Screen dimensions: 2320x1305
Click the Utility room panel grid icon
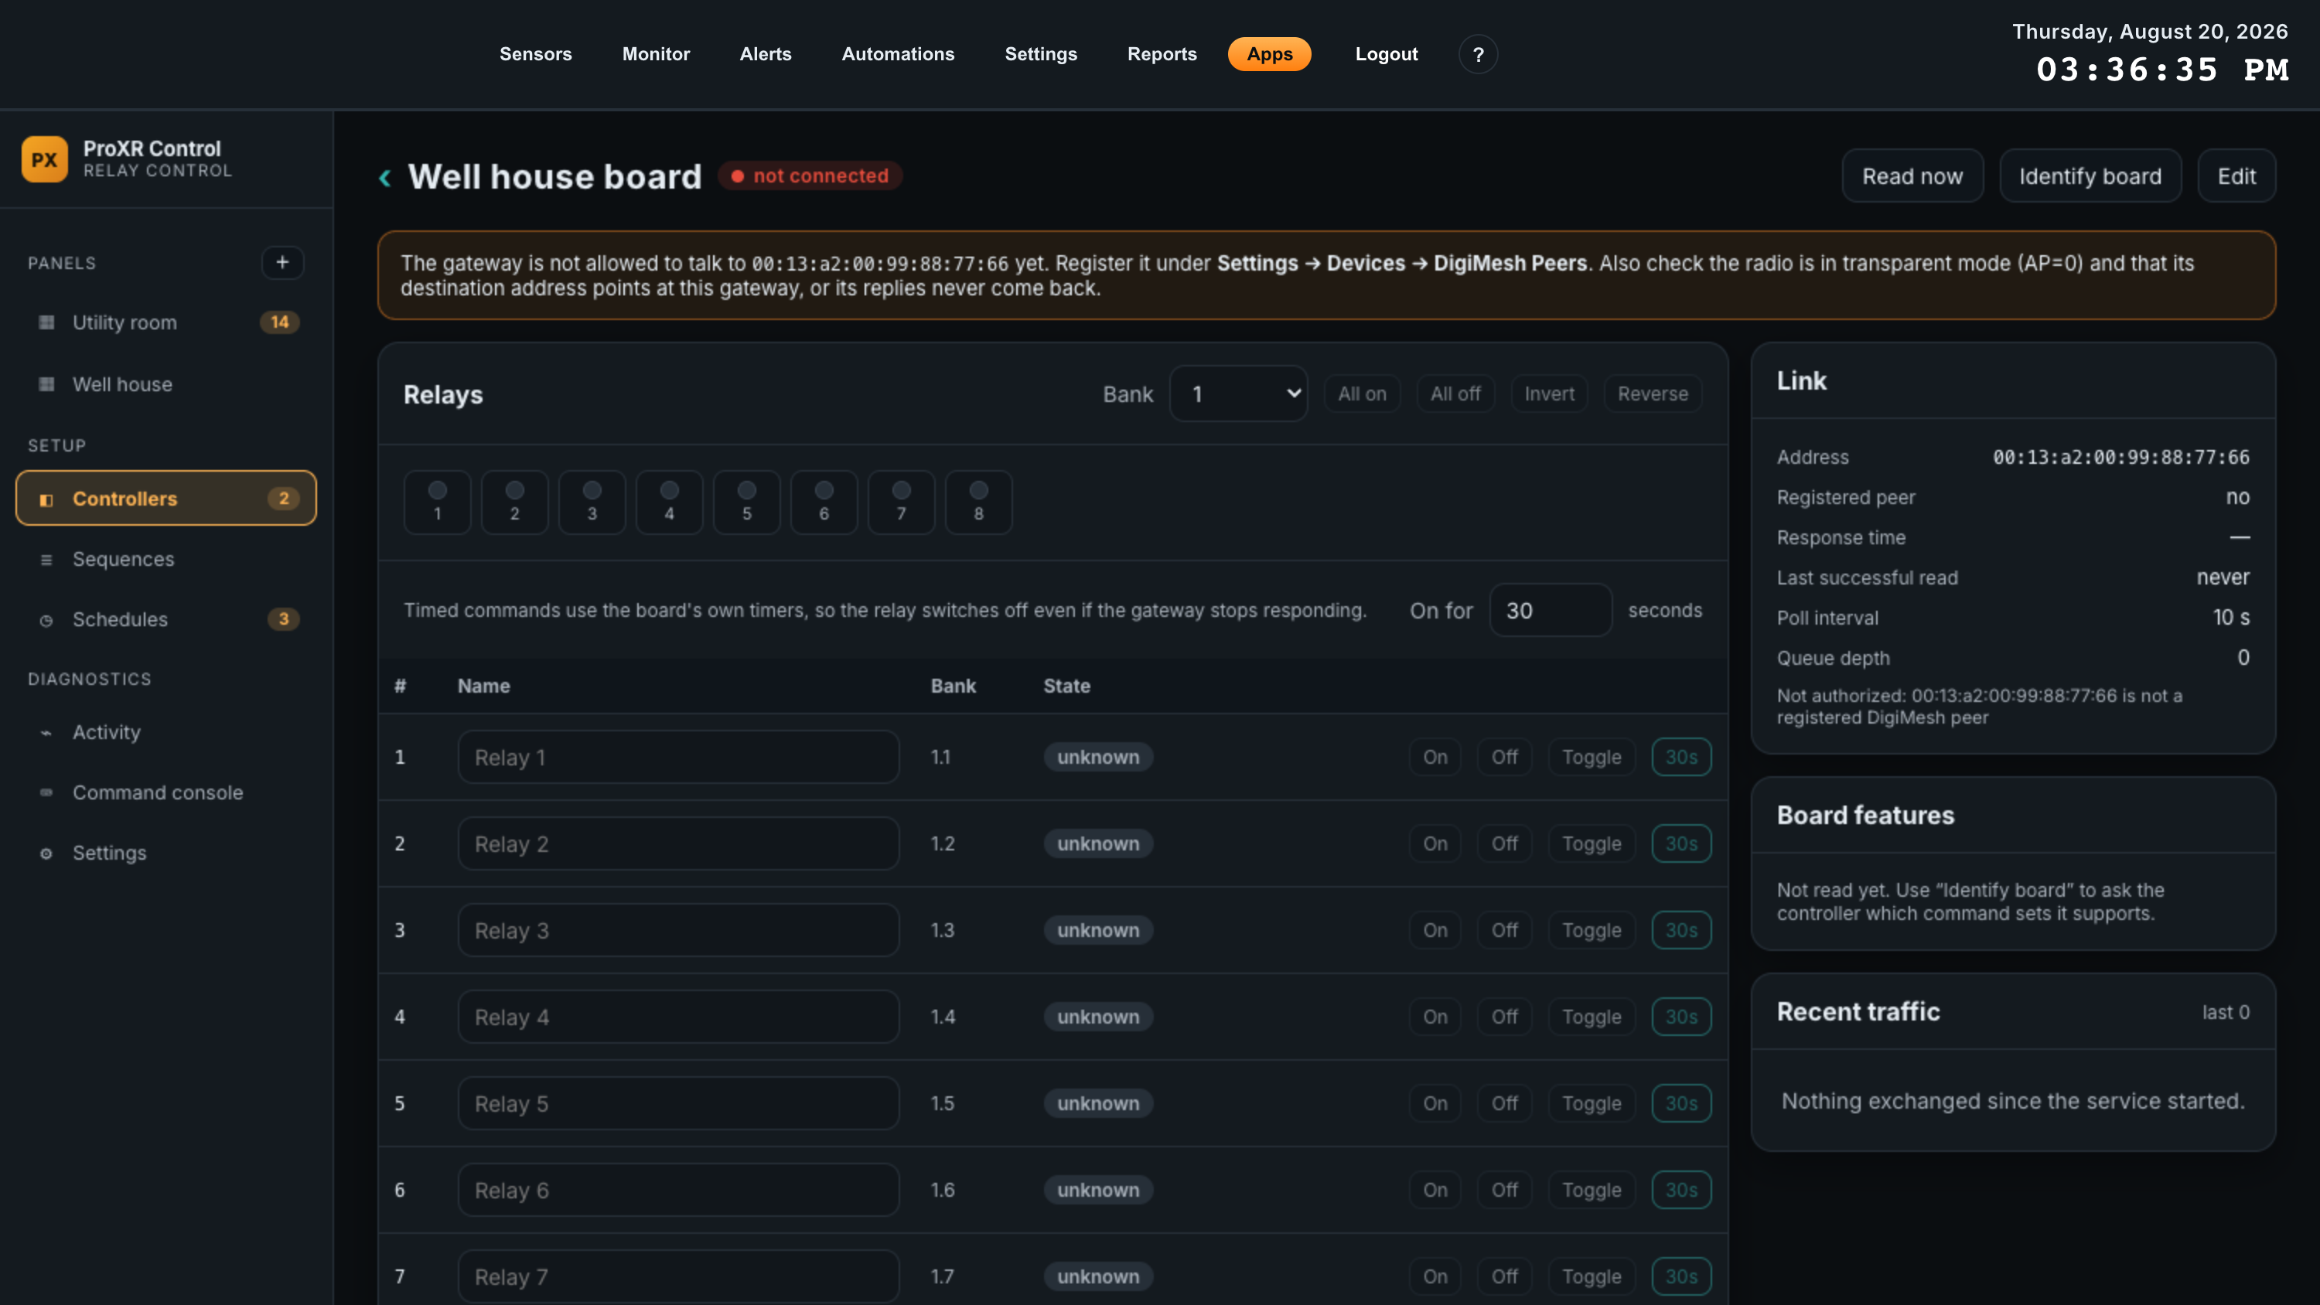pos(47,322)
